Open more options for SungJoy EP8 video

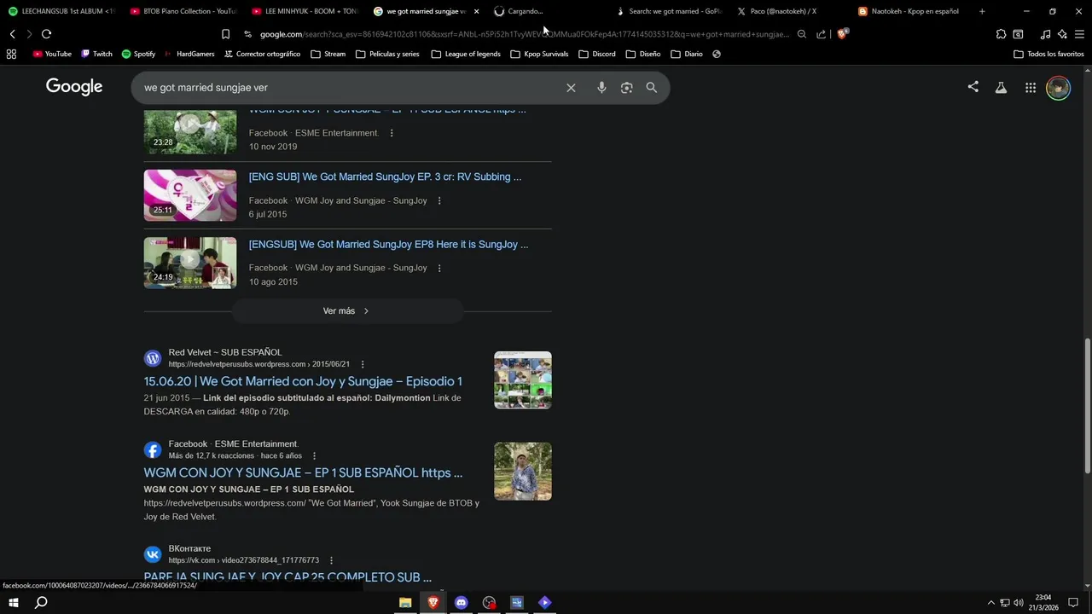click(439, 268)
